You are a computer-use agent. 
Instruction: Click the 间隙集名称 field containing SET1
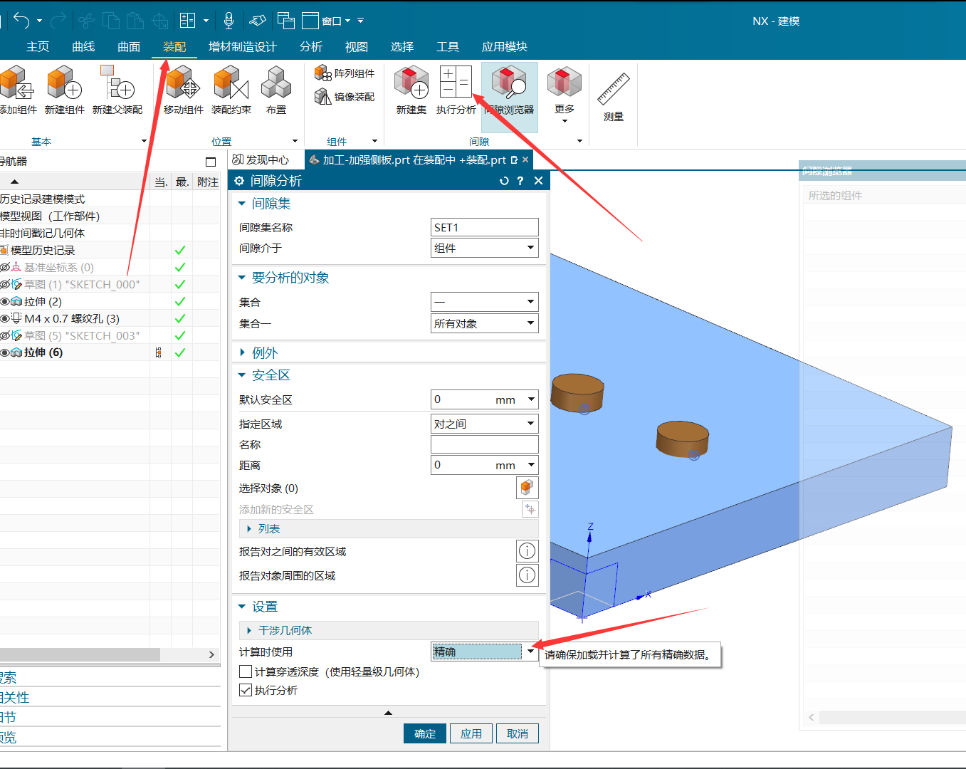click(484, 226)
